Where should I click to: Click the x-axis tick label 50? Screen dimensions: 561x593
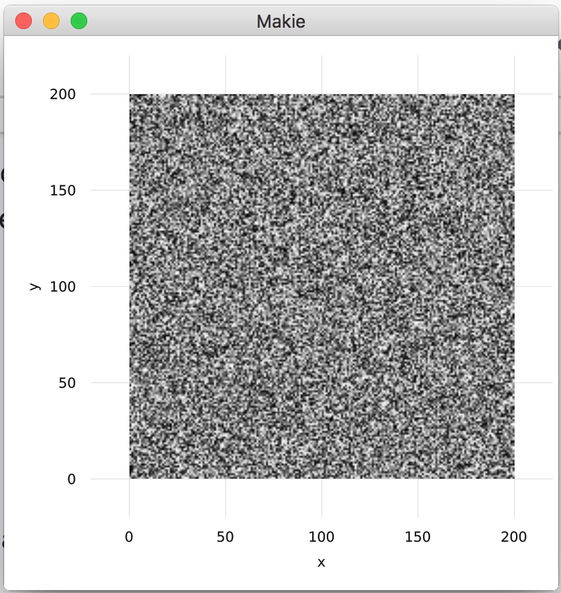pos(225,537)
